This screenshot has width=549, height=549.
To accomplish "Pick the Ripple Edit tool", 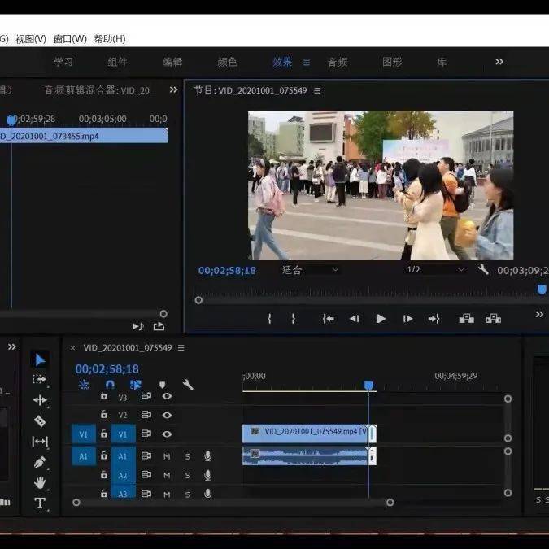I will pos(40,400).
